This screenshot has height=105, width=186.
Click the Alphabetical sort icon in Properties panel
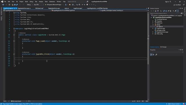pyautogui.click(x=153, y=55)
